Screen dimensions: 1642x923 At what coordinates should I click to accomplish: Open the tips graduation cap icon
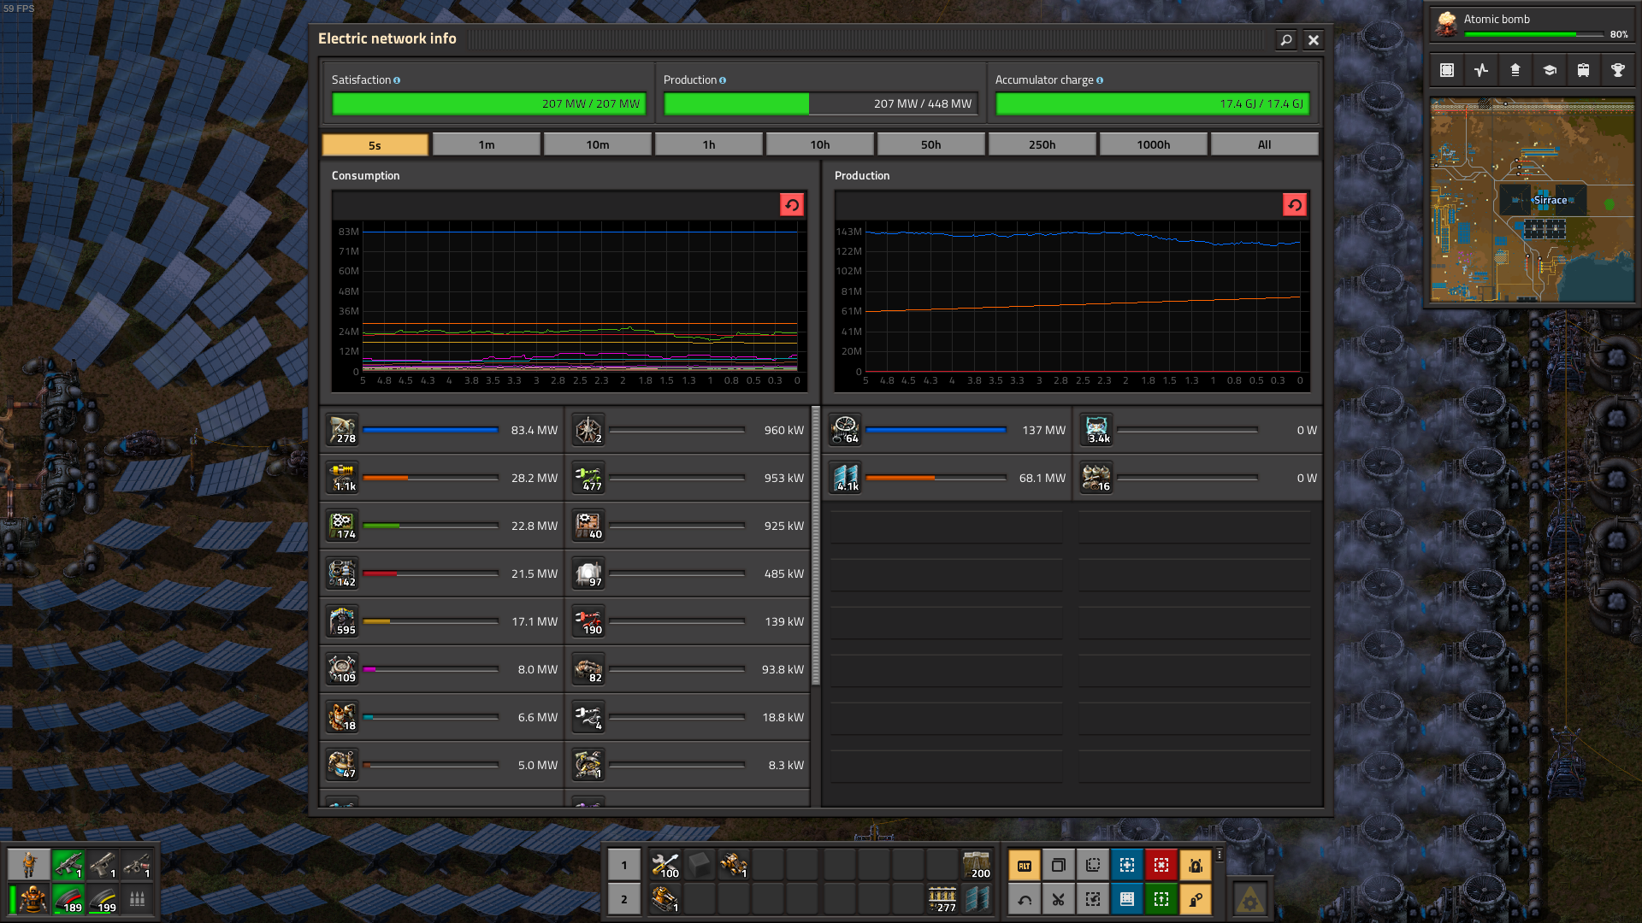[1549, 70]
